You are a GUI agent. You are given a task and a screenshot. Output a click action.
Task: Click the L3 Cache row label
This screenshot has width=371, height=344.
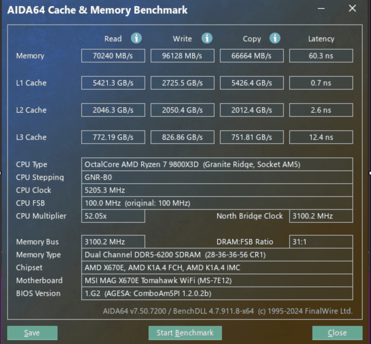[x=31, y=137]
